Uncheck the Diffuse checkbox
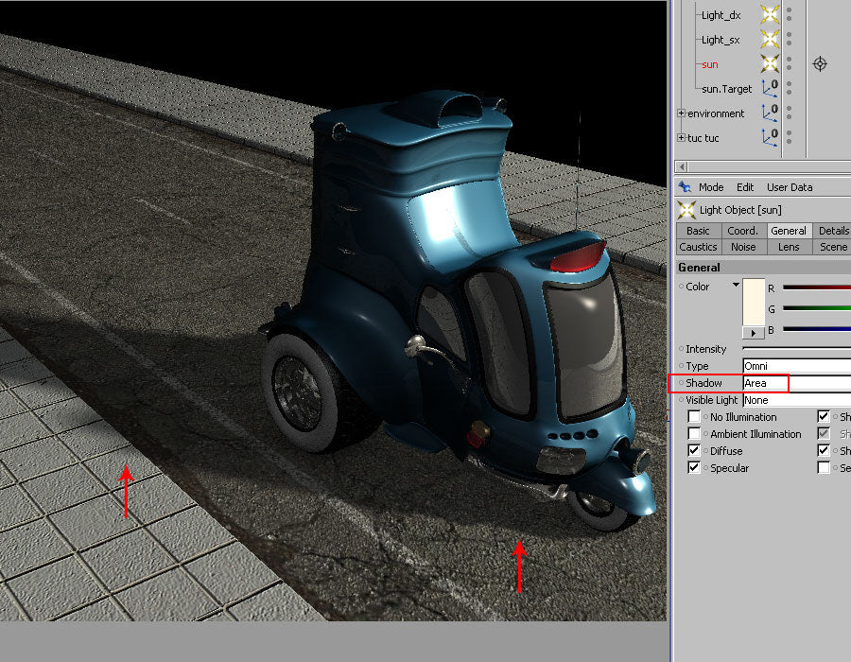 694,450
